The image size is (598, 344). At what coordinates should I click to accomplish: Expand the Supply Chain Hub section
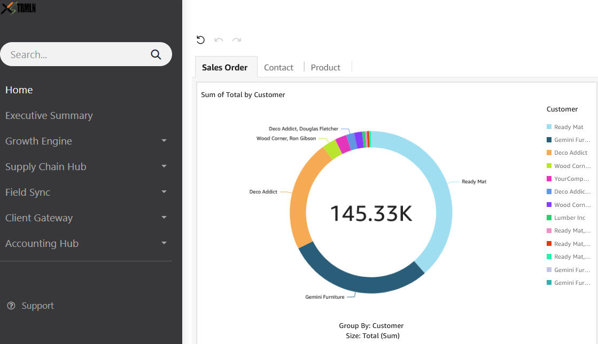164,166
